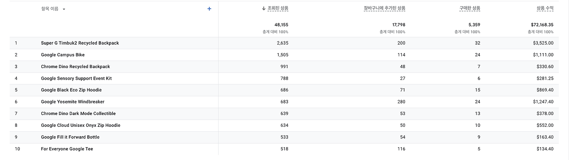Viewport: 569px width, 160px height.
Task: Click revenue cell $163.40
Action: point(545,137)
